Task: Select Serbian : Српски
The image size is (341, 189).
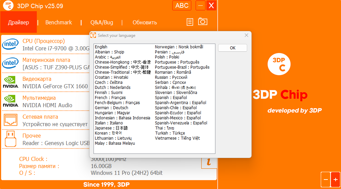Action: (170, 82)
